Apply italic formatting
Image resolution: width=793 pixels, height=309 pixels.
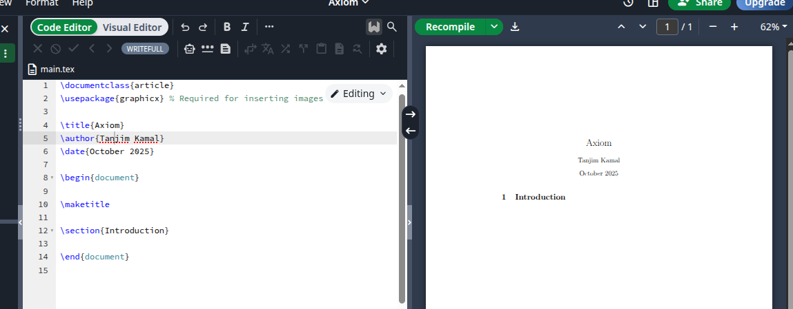pyautogui.click(x=245, y=28)
